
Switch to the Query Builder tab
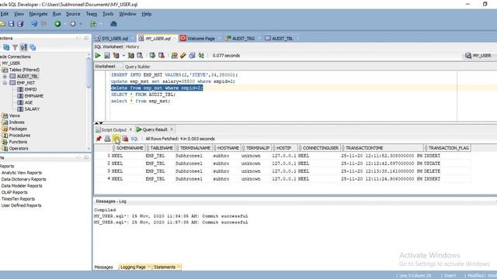(x=137, y=67)
